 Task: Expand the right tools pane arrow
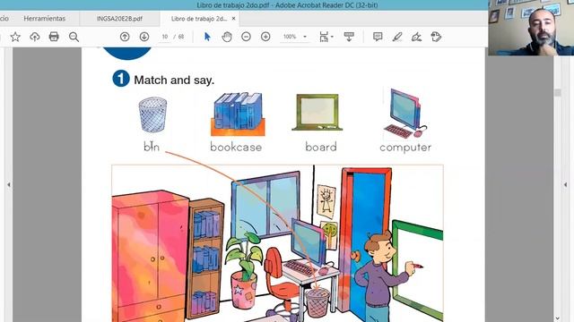(x=566, y=185)
